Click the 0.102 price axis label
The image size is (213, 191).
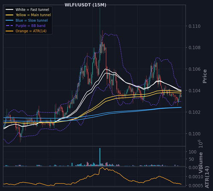194,112
